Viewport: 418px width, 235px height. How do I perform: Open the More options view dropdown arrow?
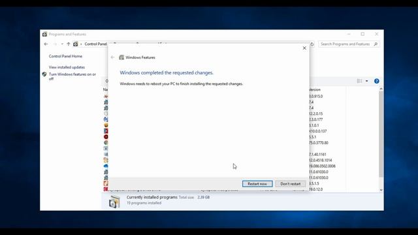(367, 81)
